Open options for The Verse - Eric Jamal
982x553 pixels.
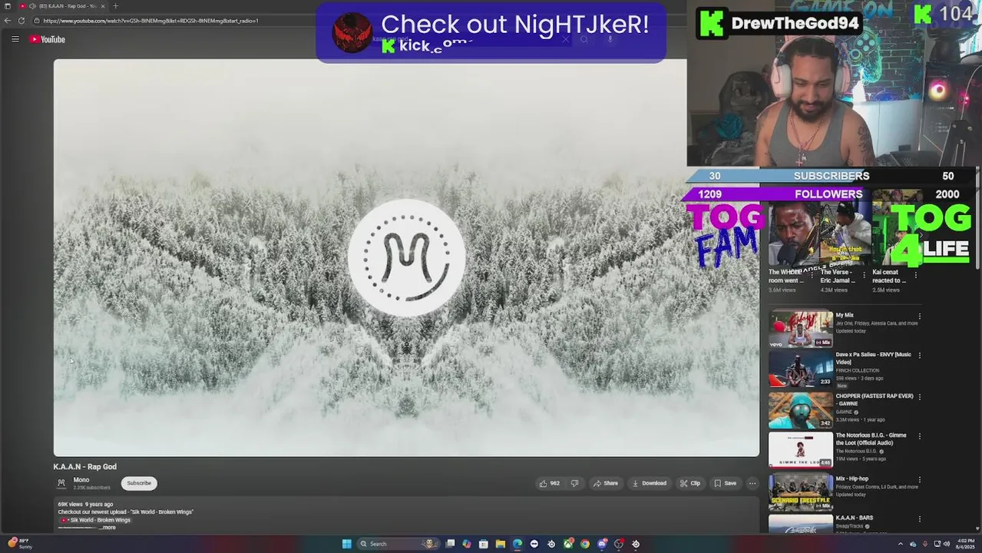[864, 275]
